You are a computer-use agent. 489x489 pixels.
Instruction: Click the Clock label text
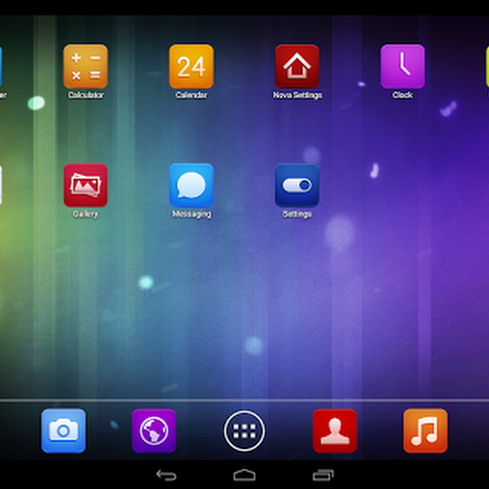point(403,95)
